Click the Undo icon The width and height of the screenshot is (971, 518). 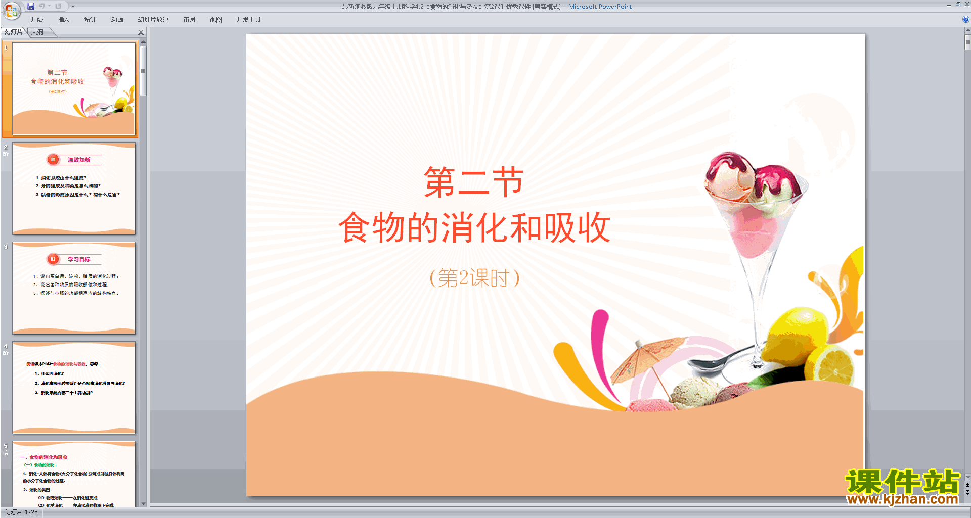[x=42, y=6]
